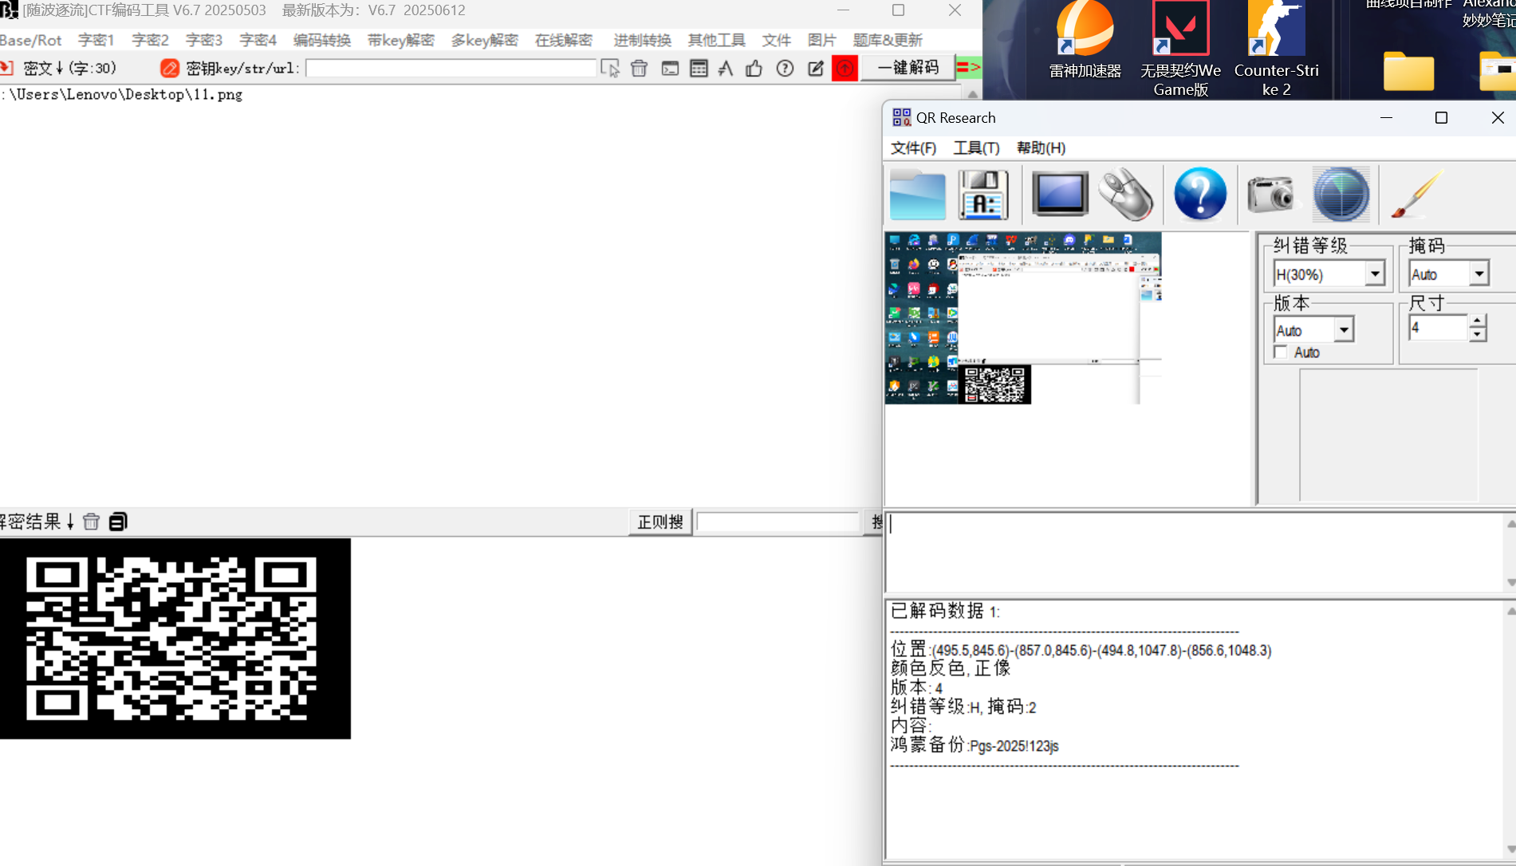1516x866 pixels.
Task: Open the yellow desktop folder beside Counter-Strike 2
Action: 1408,72
